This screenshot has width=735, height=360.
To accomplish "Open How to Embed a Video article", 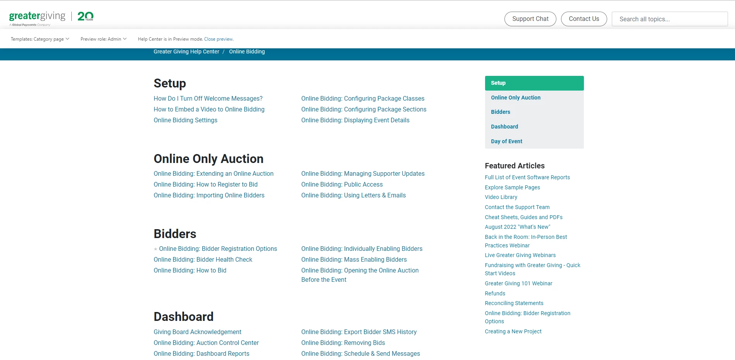I will coord(209,110).
